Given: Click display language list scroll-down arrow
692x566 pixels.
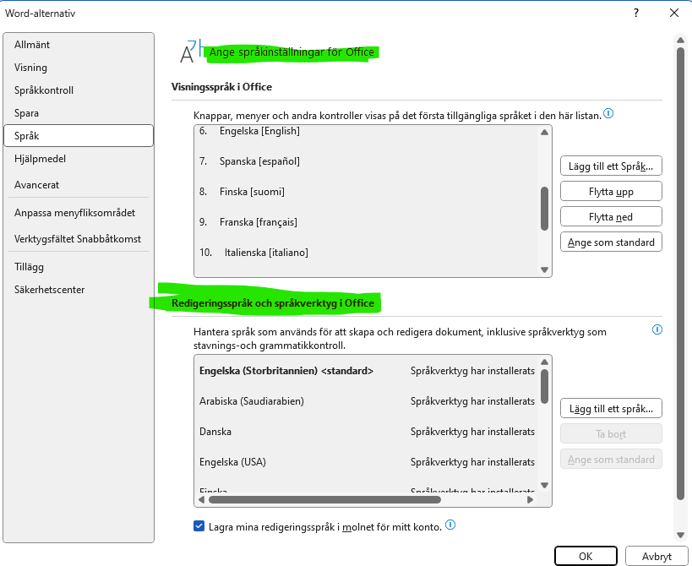Looking at the screenshot, I should (x=544, y=269).
